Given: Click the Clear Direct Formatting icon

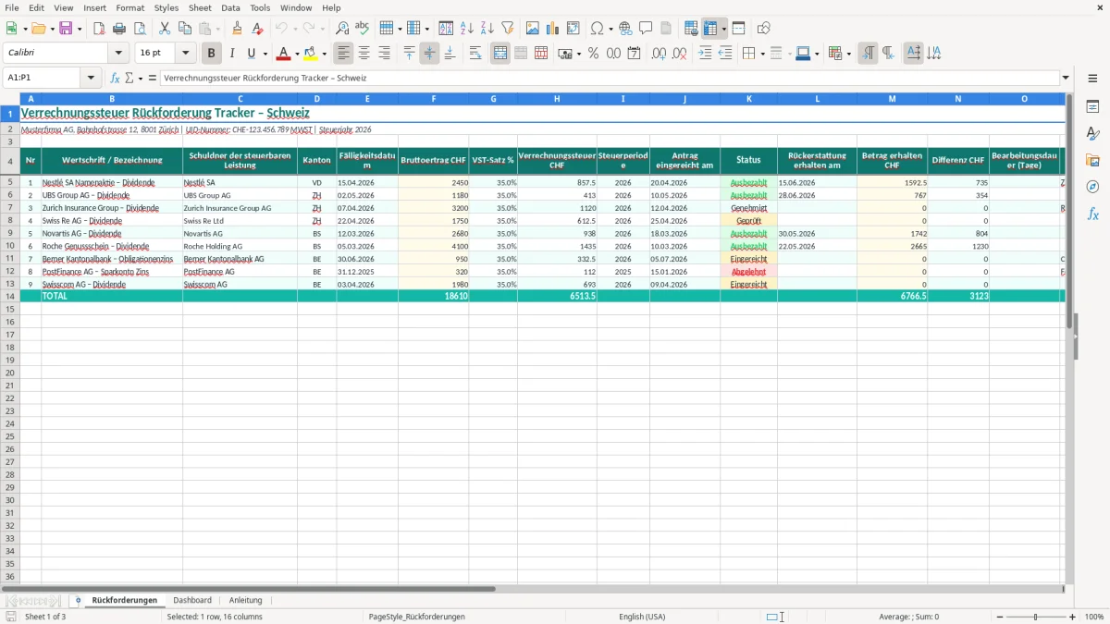Looking at the screenshot, I should 258,29.
